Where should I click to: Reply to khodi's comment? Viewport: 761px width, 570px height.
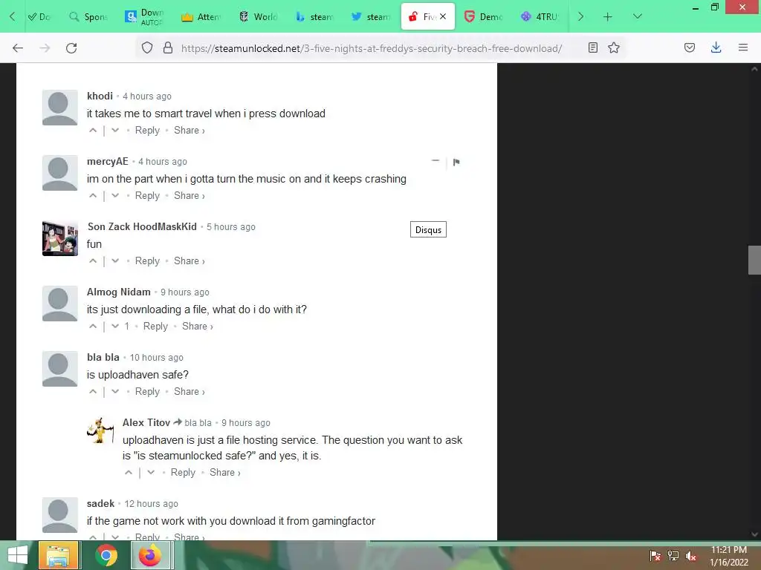(x=147, y=131)
